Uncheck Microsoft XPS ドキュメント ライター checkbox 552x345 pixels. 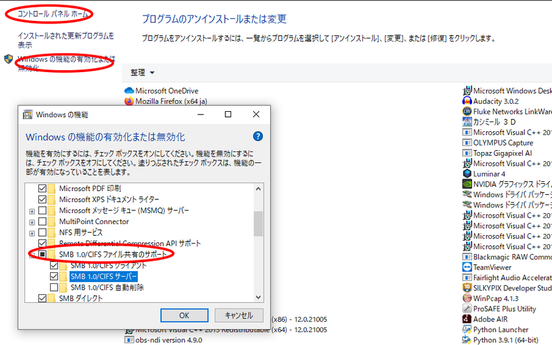coord(42,199)
